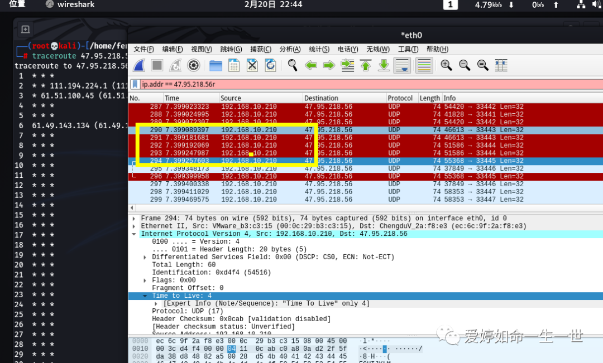This screenshot has width=603, height=363.
Task: Jump to the last packet
Action: [384, 65]
